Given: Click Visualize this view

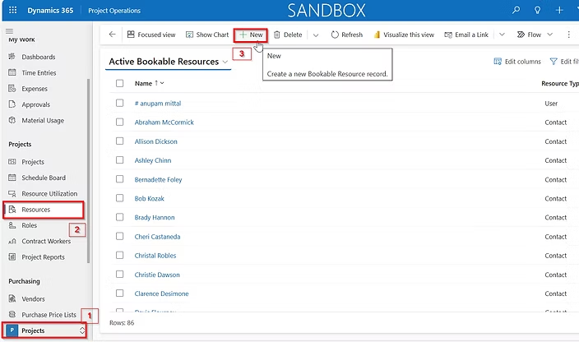Looking at the screenshot, I should click(404, 35).
